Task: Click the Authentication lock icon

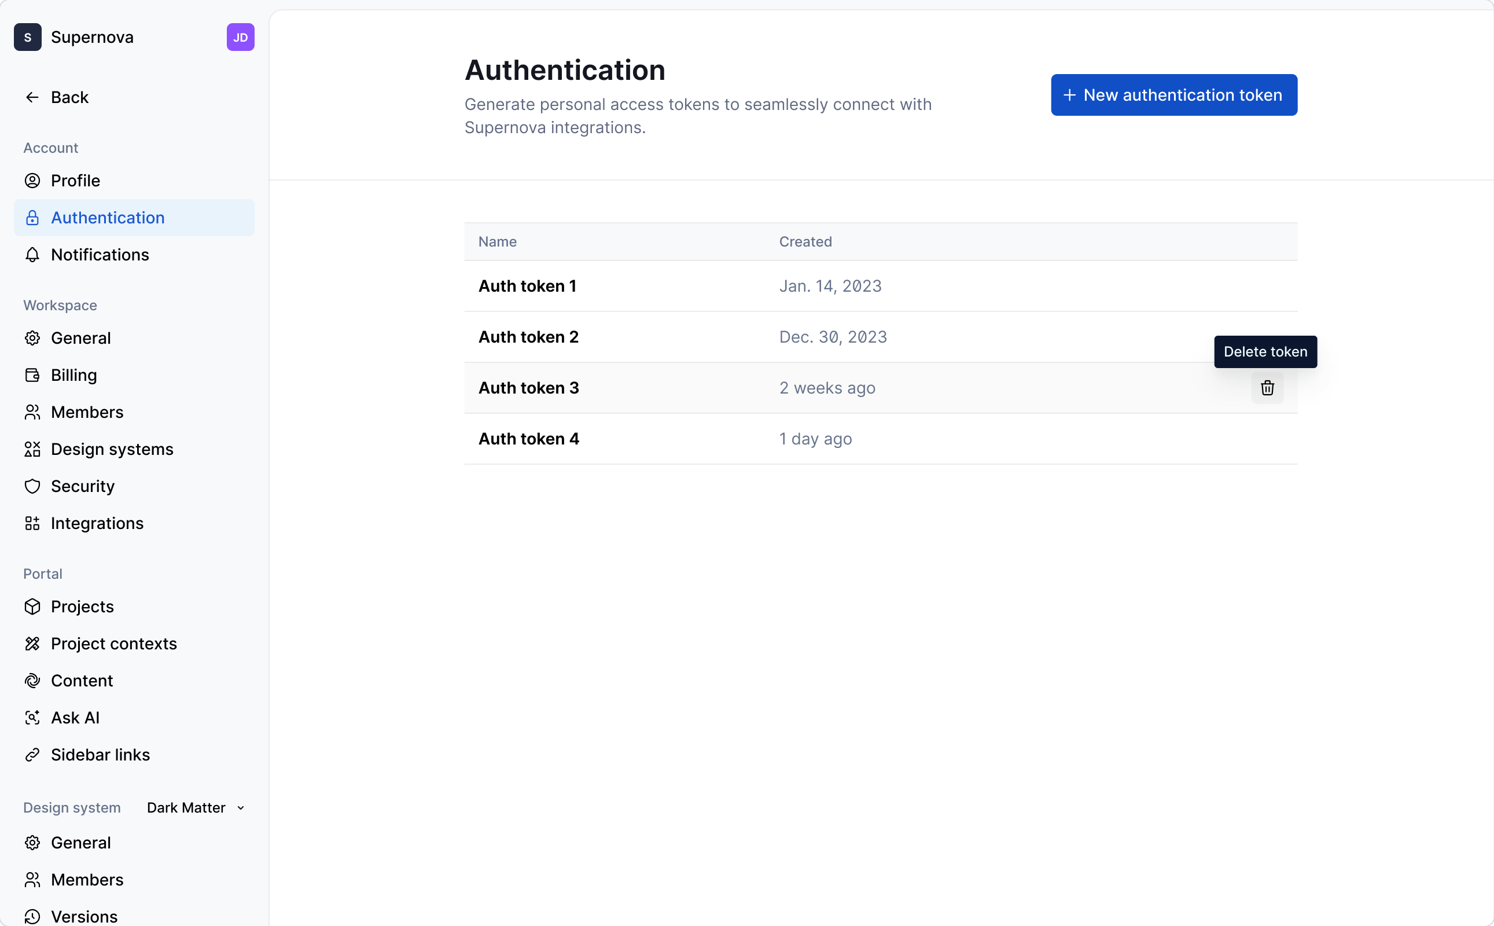Action: 32,218
